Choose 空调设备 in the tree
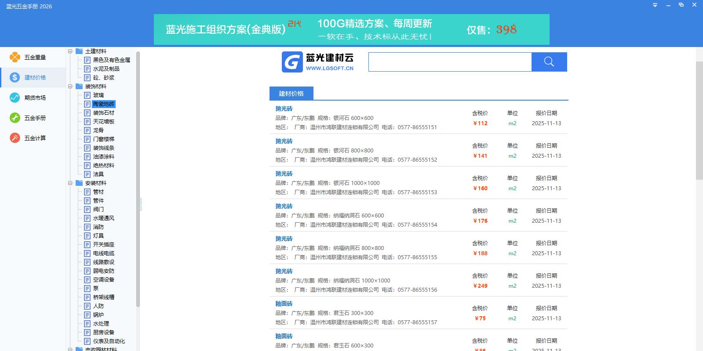 (x=104, y=280)
